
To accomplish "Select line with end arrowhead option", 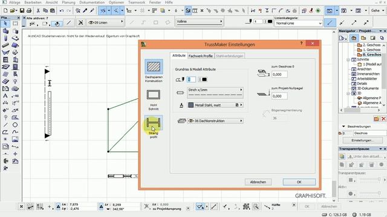I will 354,23.
